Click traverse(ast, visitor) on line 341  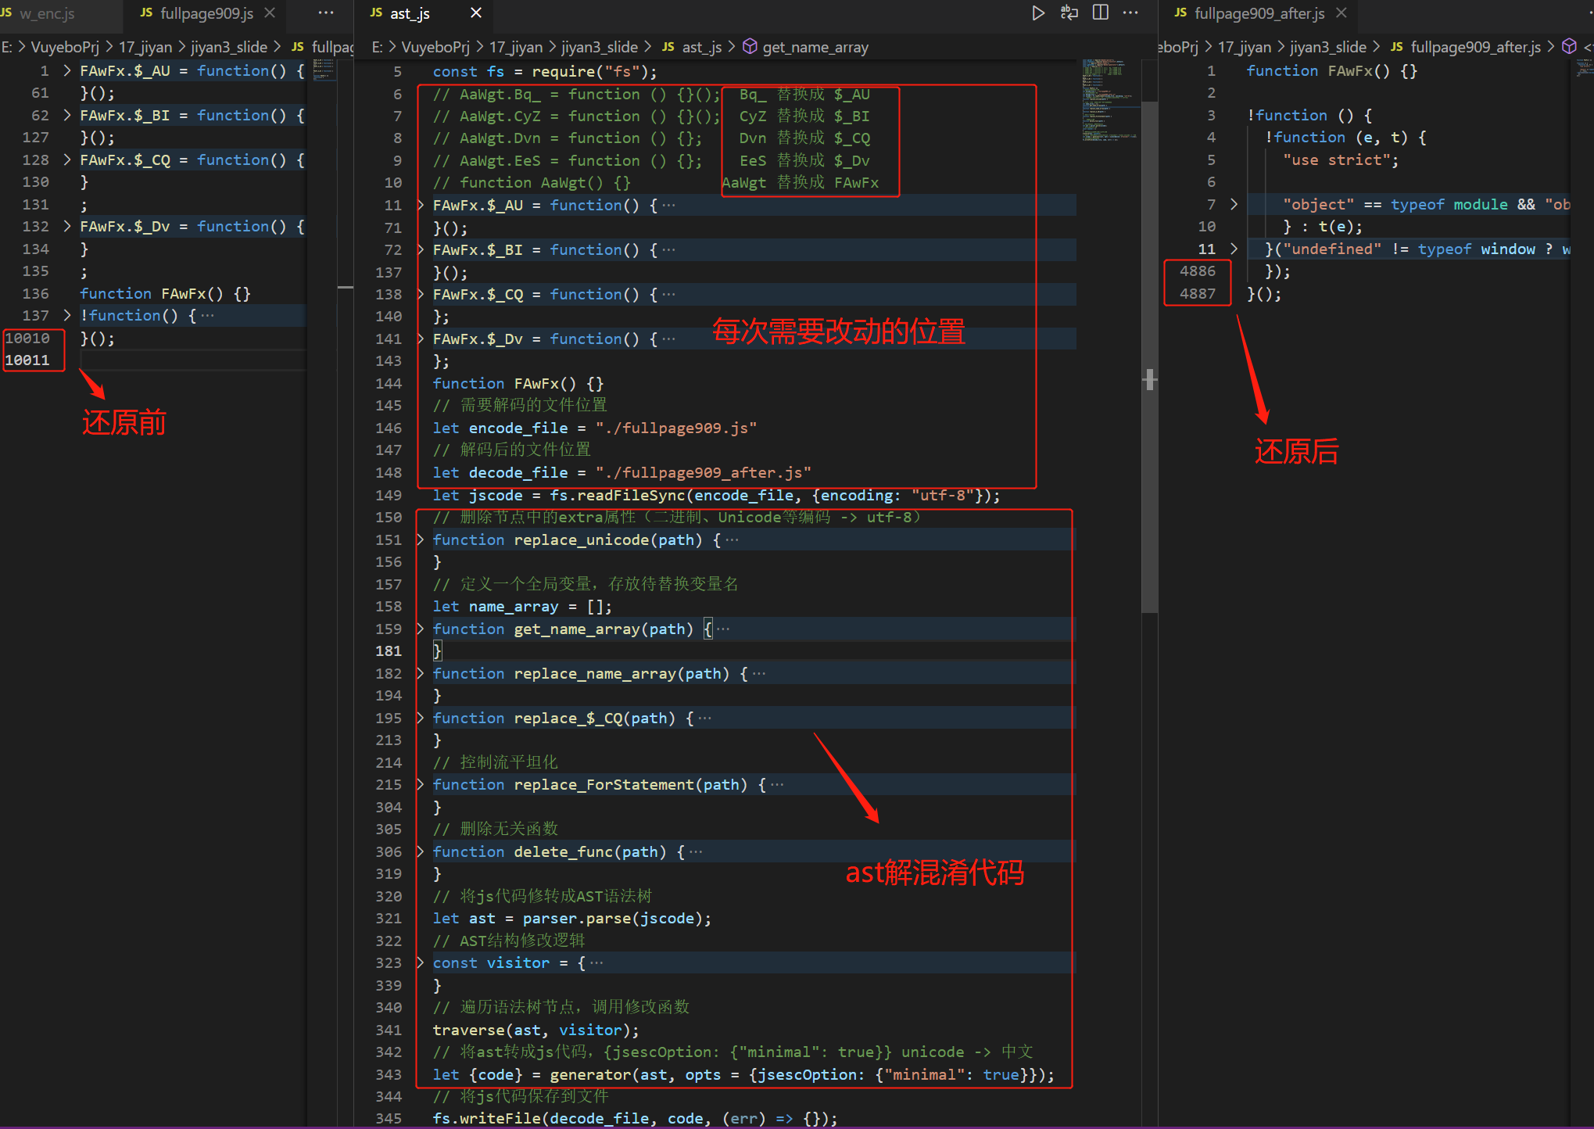(x=536, y=1030)
